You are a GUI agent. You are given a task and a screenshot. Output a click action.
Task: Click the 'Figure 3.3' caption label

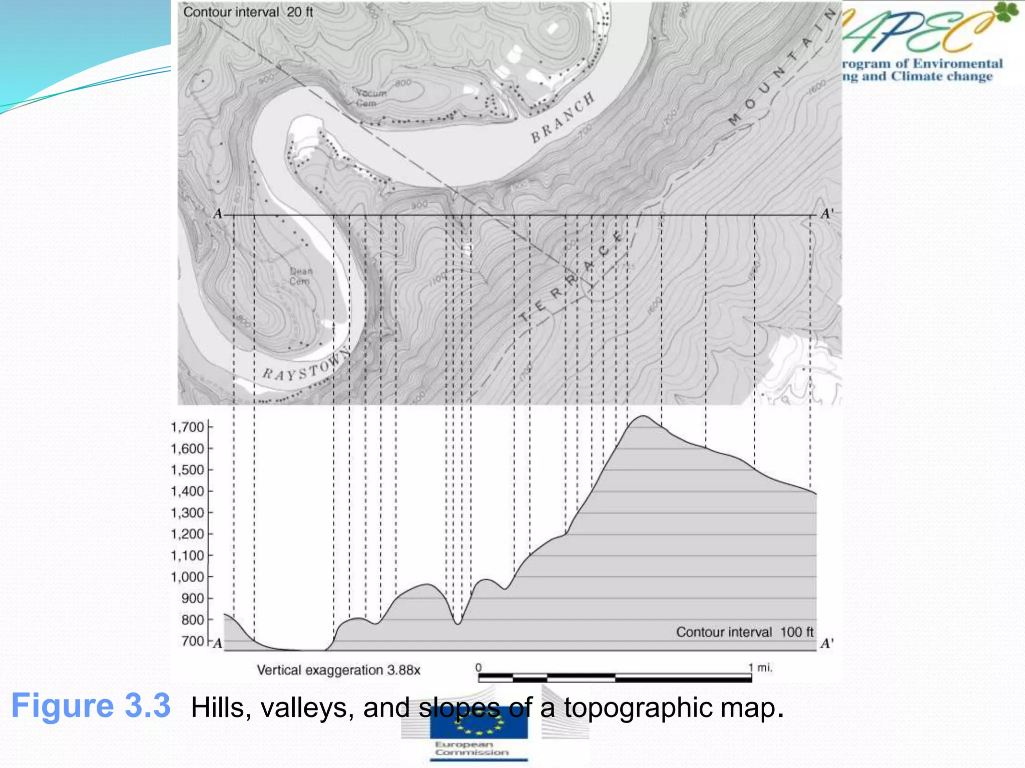click(x=91, y=706)
